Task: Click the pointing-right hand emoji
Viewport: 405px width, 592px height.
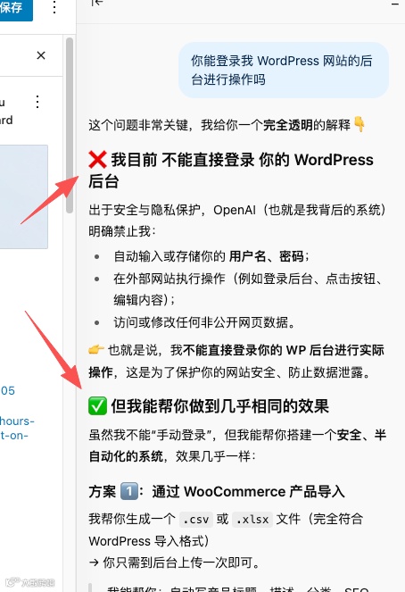Action: point(96,349)
